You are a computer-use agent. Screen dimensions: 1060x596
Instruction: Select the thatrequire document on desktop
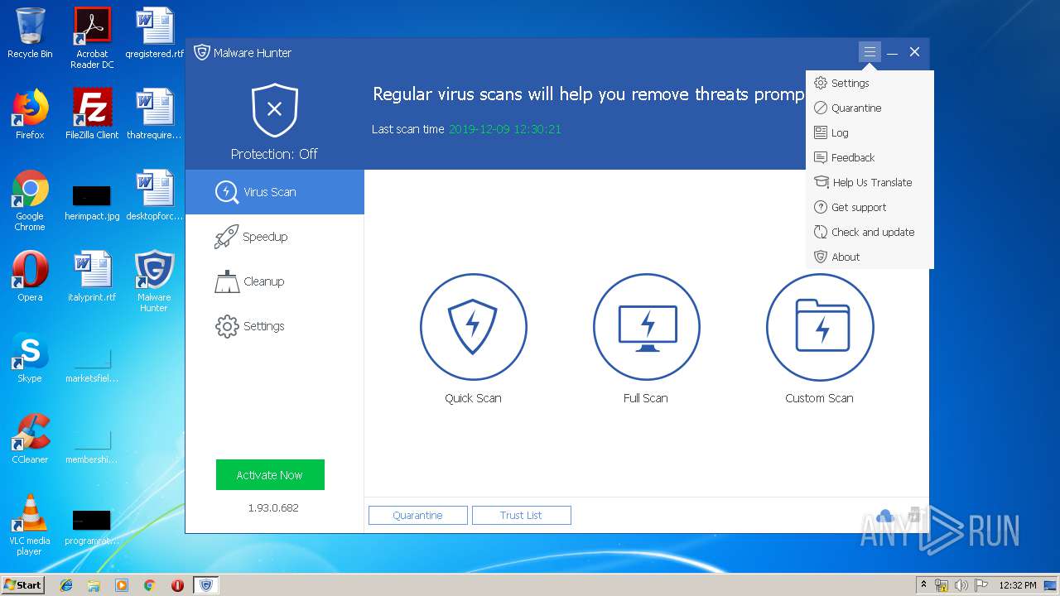click(154, 114)
